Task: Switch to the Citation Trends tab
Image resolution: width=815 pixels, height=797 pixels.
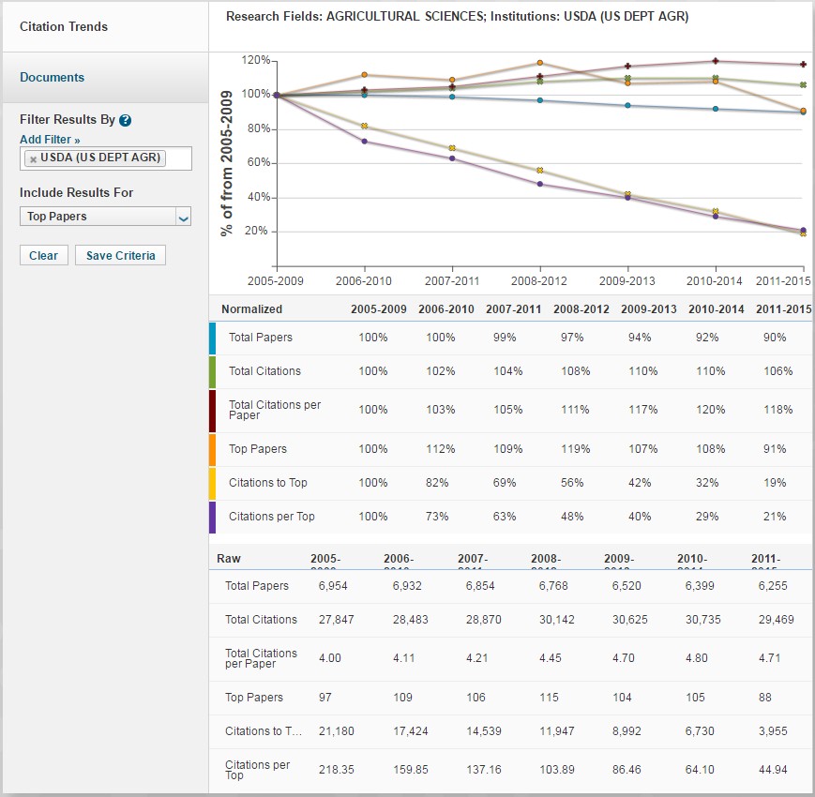Action: point(64,26)
